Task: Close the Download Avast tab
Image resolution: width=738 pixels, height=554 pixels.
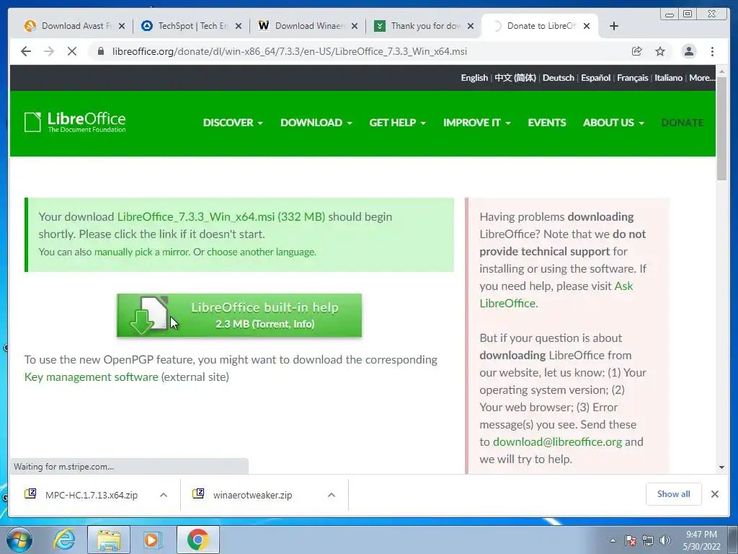Action: point(122,26)
